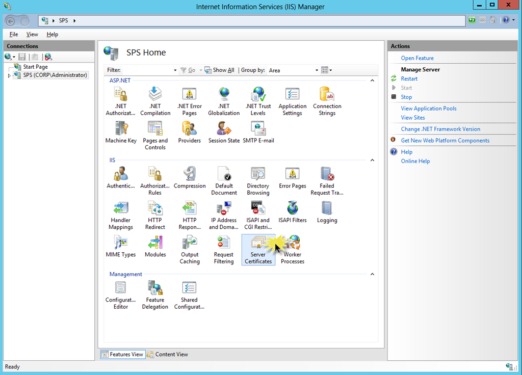The height and width of the screenshot is (375, 522).
Task: Open the Providers feature
Action: click(x=190, y=132)
